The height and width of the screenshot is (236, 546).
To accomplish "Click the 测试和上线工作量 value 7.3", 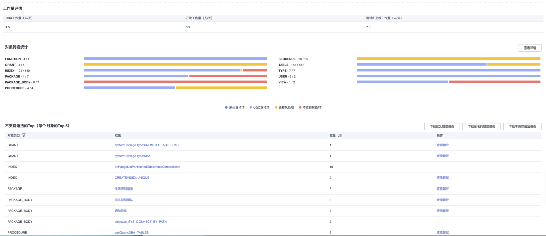I will point(368,27).
